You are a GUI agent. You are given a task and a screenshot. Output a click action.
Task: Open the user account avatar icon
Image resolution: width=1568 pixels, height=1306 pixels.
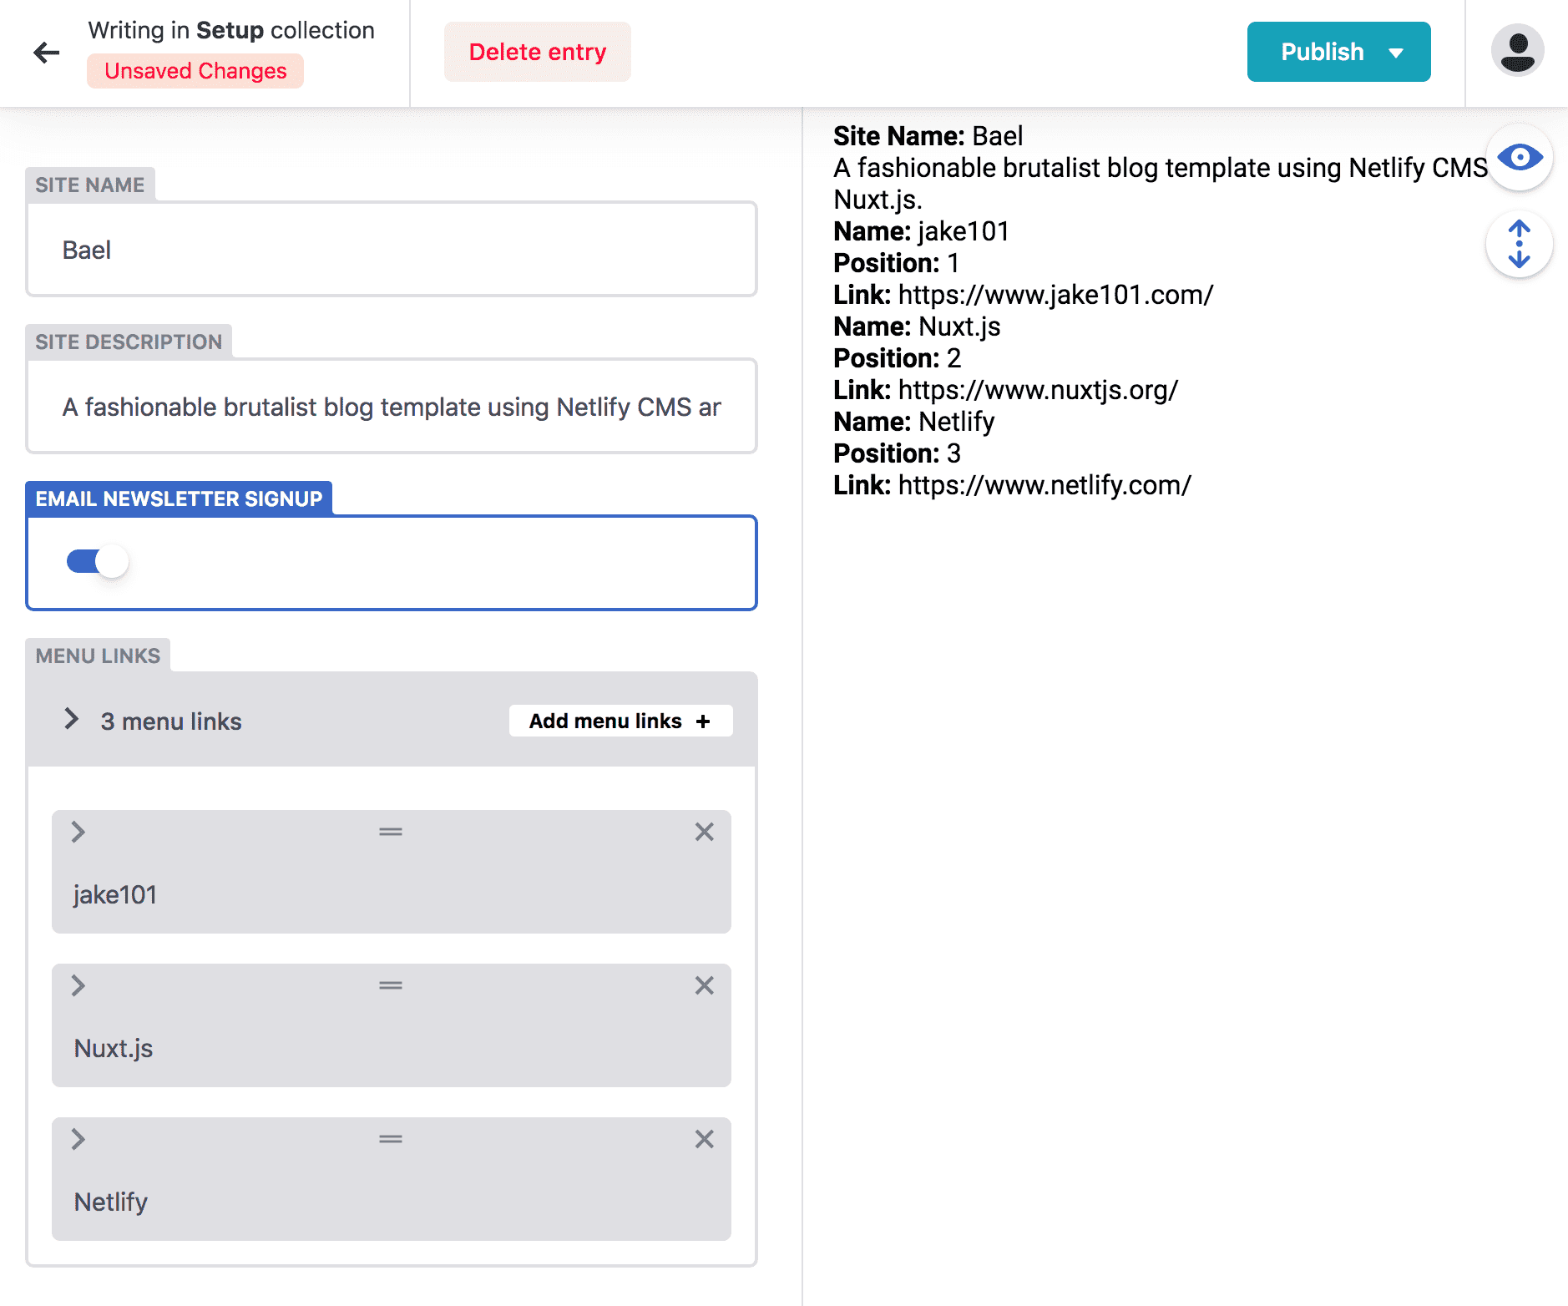tap(1518, 52)
